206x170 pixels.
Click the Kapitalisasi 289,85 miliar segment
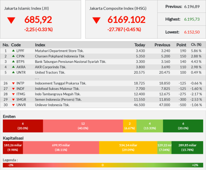click(187, 147)
